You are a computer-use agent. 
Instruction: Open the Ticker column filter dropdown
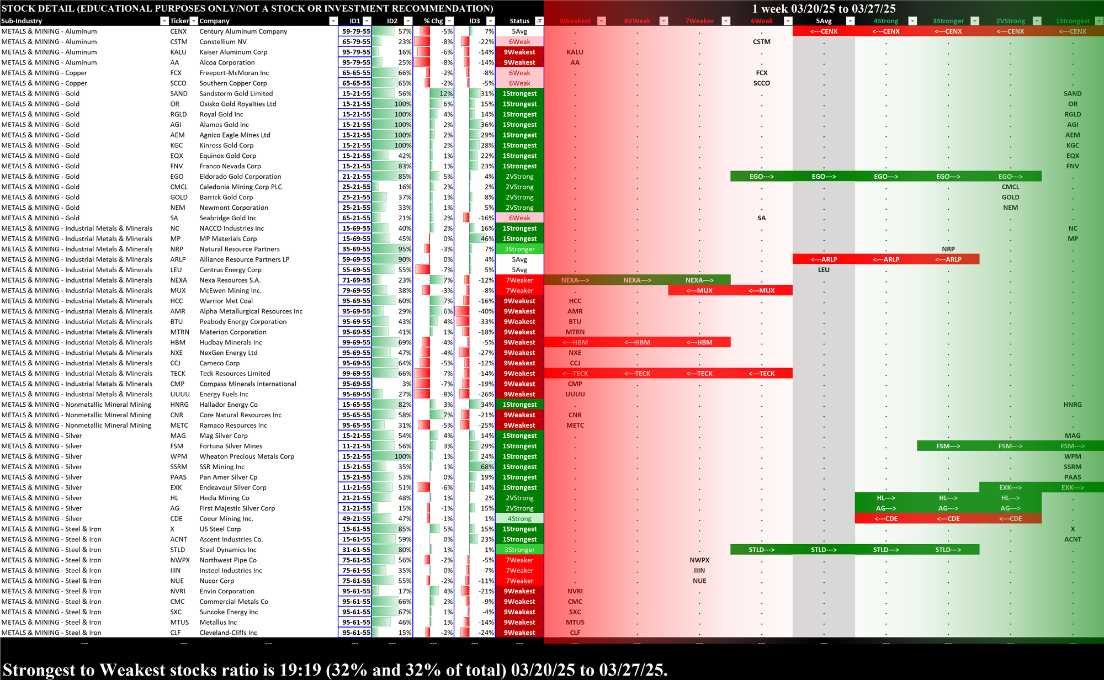coord(194,21)
